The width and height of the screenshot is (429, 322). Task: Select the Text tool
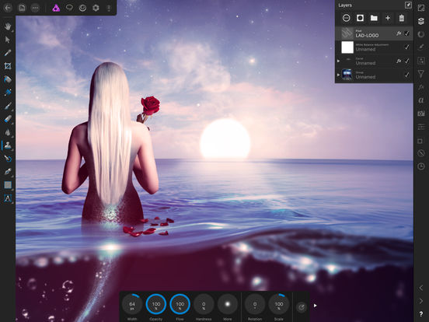click(8, 198)
